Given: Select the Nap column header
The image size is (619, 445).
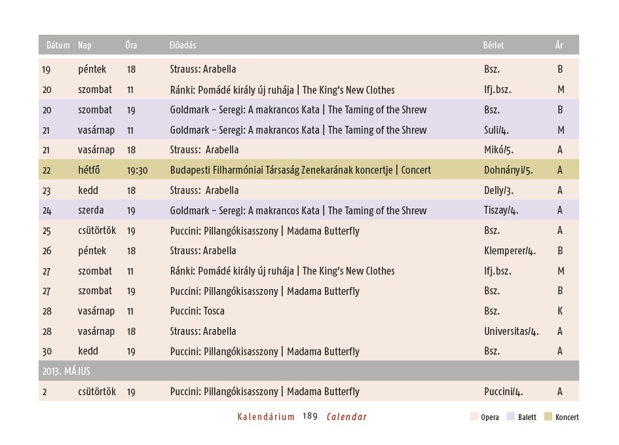Looking at the screenshot, I should pos(84,45).
